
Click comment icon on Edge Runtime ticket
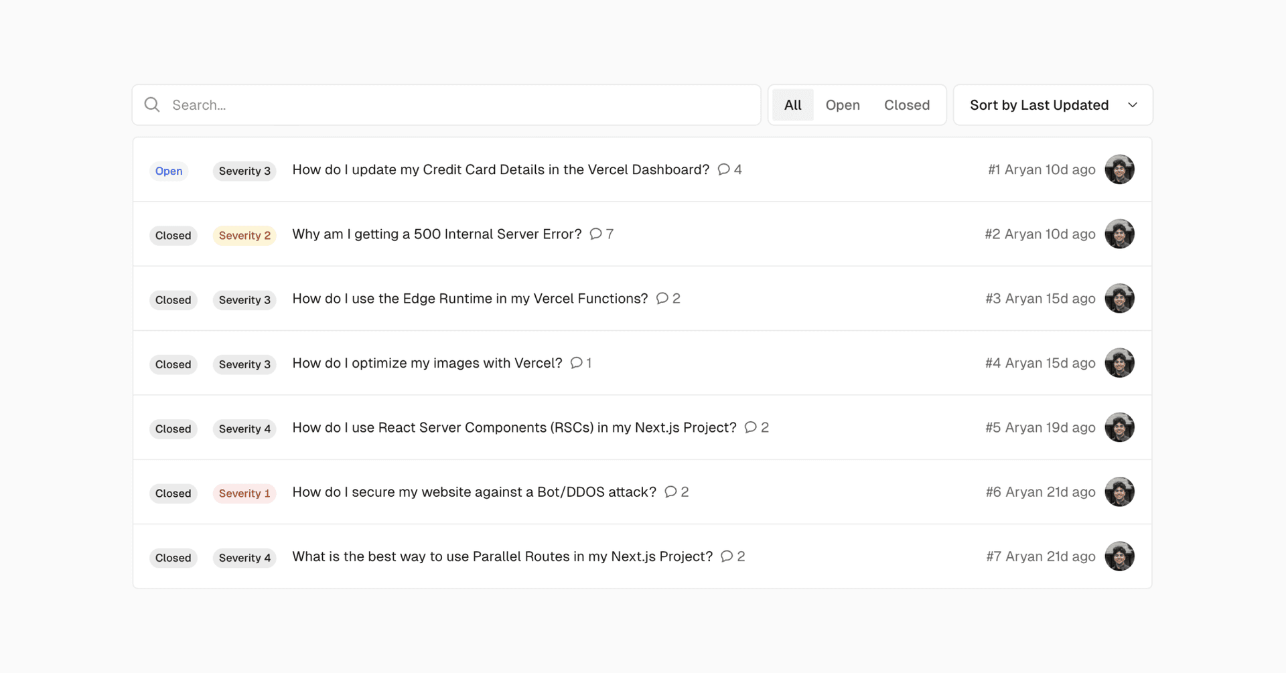(662, 299)
